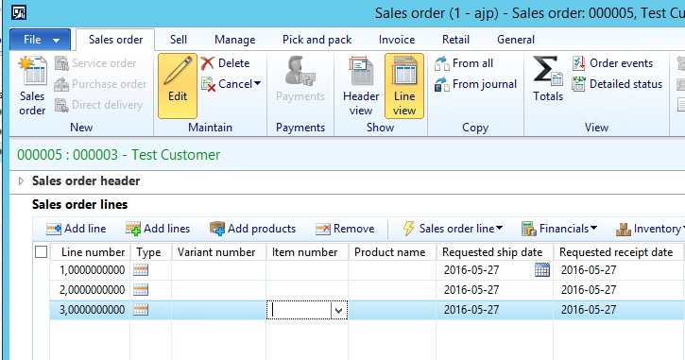Screen dimensions: 685x360
Task: Switch to the Sell tab
Action: tap(179, 40)
